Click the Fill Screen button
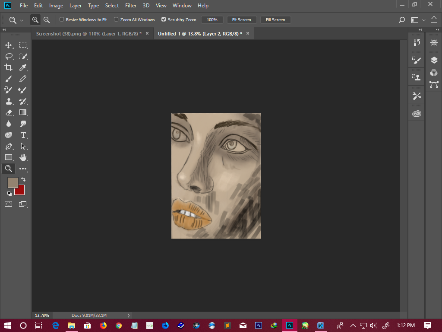The width and height of the screenshot is (442, 332). [275, 20]
